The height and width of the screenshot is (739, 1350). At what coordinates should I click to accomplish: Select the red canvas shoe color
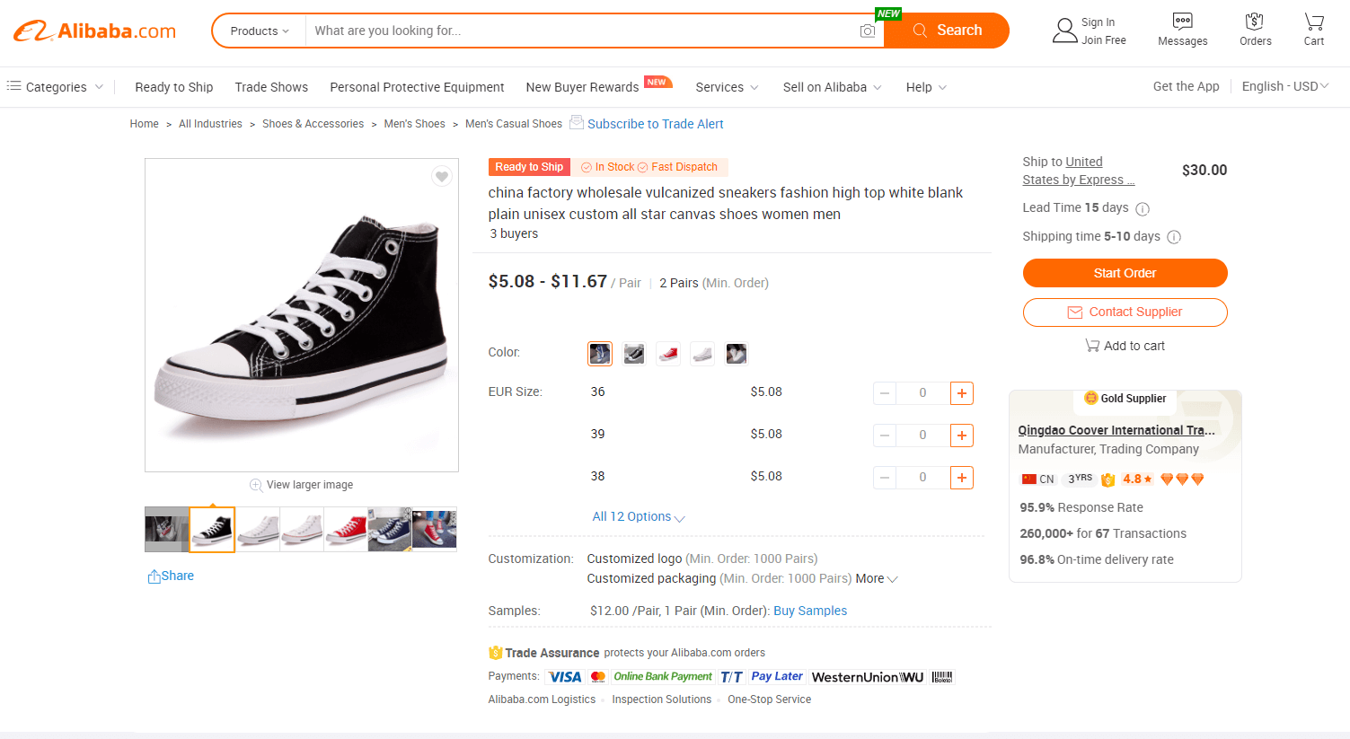[x=667, y=353]
